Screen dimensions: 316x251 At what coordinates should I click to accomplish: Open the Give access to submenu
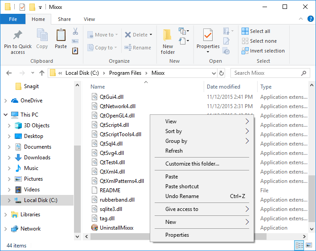202,209
